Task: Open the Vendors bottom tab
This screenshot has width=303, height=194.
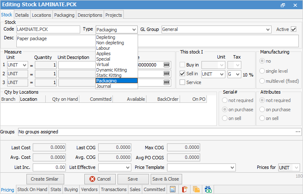Action: coord(89,189)
